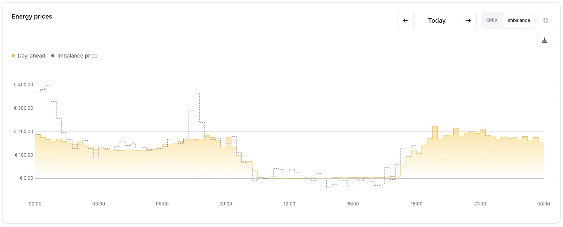The width and height of the screenshot is (563, 227).
Task: Go to the next day with right arrow
Action: pos(468,20)
